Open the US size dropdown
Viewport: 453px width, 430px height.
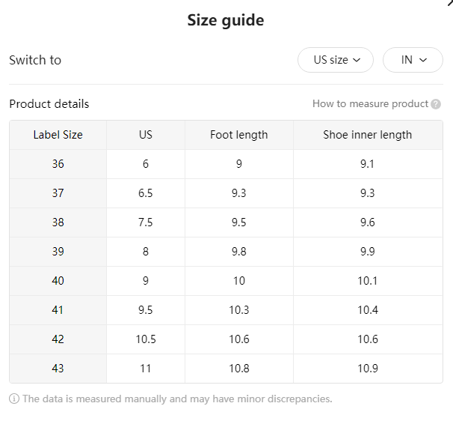pyautogui.click(x=336, y=60)
